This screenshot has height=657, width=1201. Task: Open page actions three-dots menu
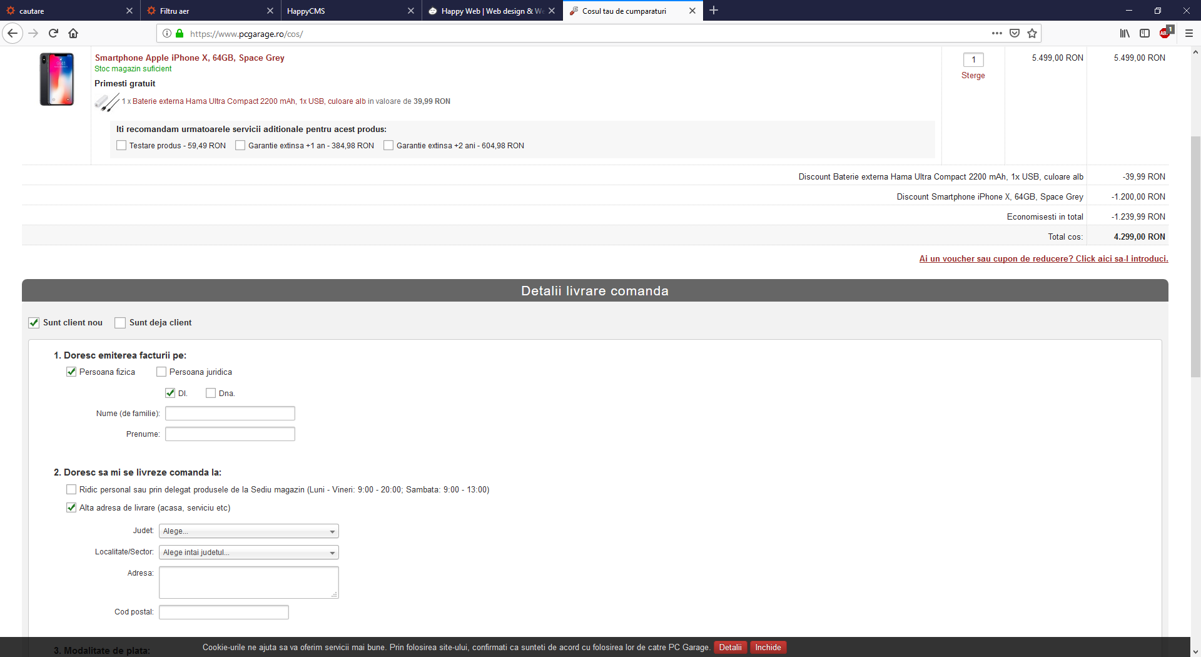[996, 33]
